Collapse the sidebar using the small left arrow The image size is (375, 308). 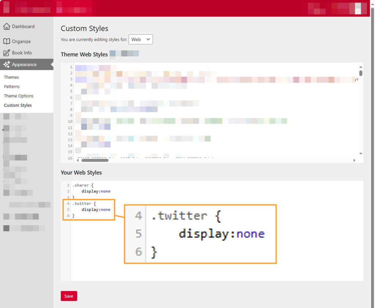(x=2, y=129)
